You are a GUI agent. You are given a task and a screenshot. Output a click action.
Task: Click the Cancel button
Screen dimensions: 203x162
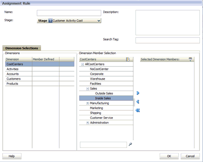190,156
